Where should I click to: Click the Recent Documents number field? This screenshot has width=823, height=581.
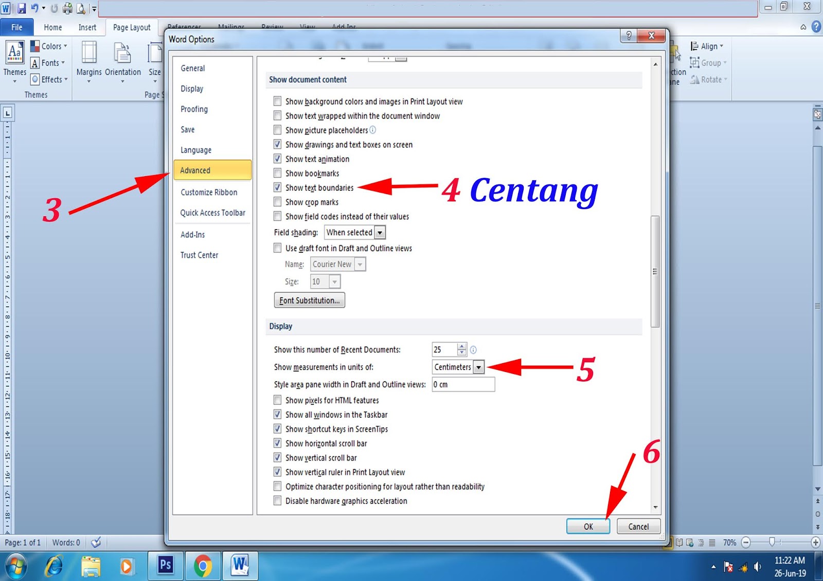tap(444, 350)
